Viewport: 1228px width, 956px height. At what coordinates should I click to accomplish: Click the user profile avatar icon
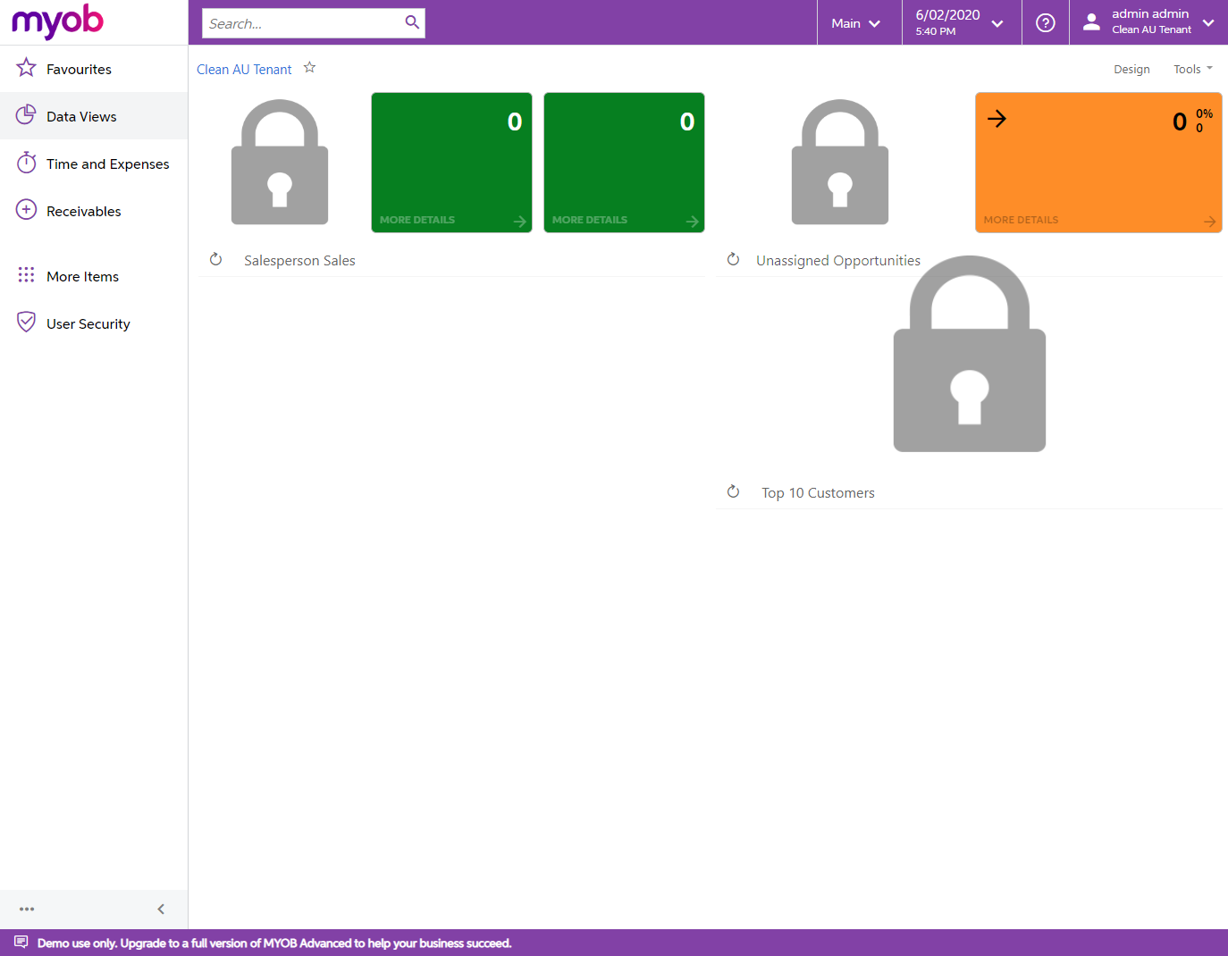(x=1091, y=22)
